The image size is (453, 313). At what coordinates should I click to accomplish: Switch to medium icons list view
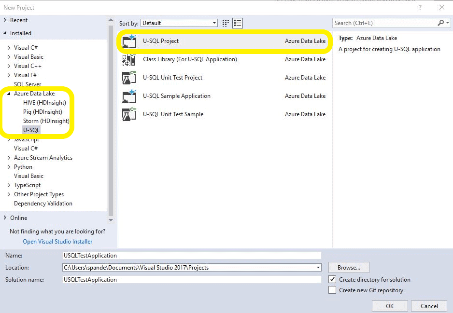238,23
